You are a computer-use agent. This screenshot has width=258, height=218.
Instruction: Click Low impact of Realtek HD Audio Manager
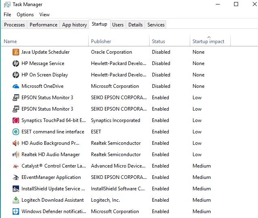point(197,155)
